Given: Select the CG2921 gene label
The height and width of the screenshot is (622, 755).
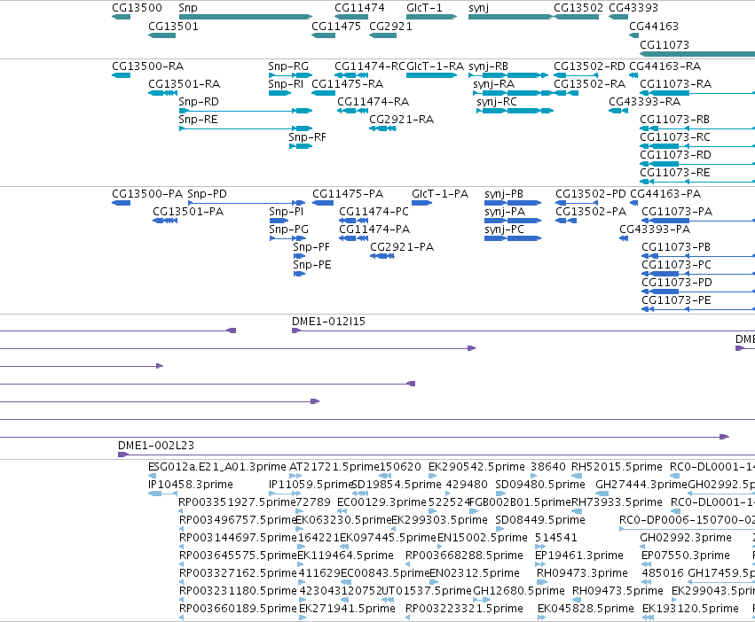Looking at the screenshot, I should (x=390, y=27).
